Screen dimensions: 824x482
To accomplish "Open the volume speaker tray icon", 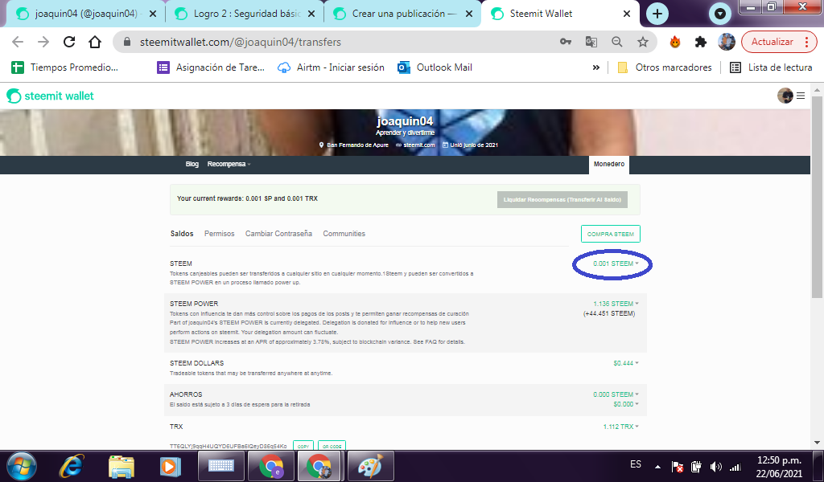I will pyautogui.click(x=715, y=467).
